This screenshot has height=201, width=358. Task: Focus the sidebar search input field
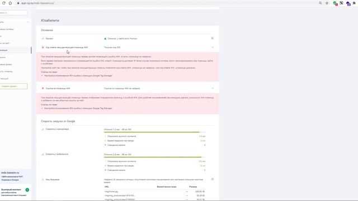tap(13, 13)
